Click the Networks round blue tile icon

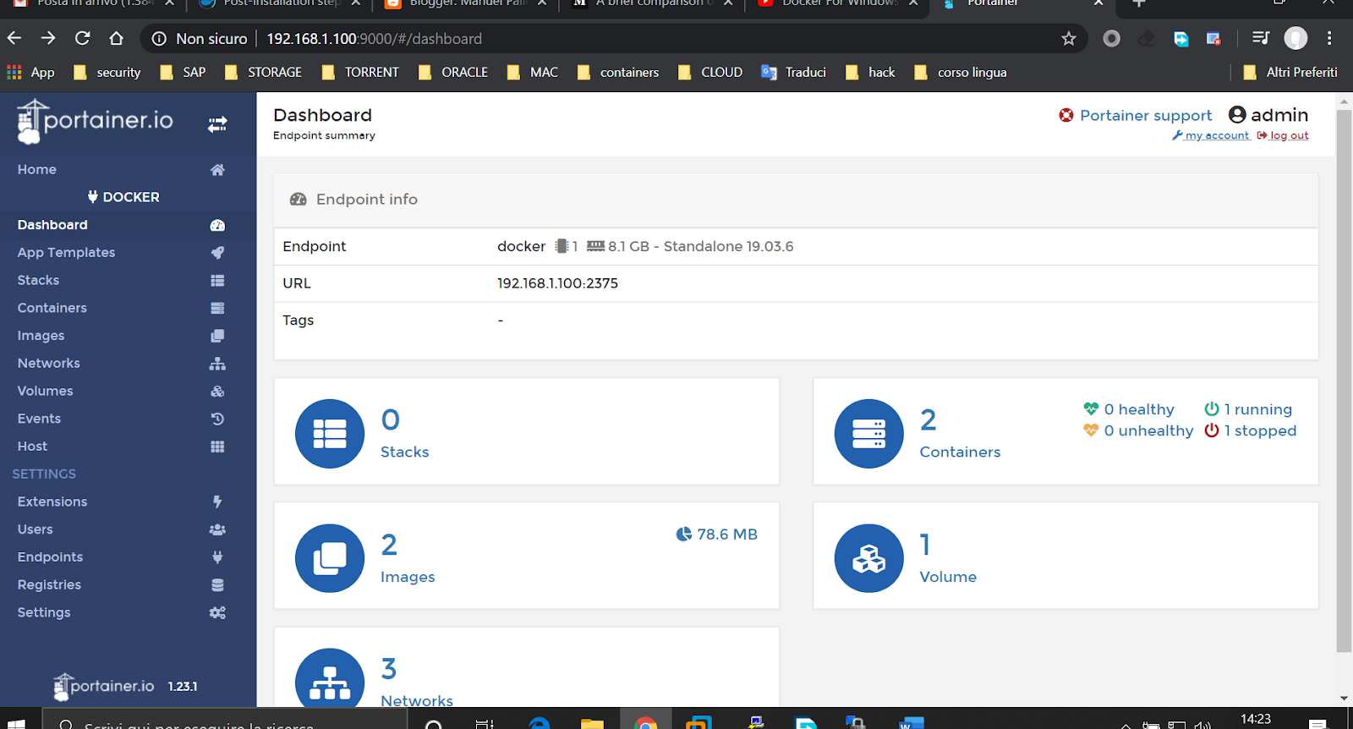tap(330, 678)
